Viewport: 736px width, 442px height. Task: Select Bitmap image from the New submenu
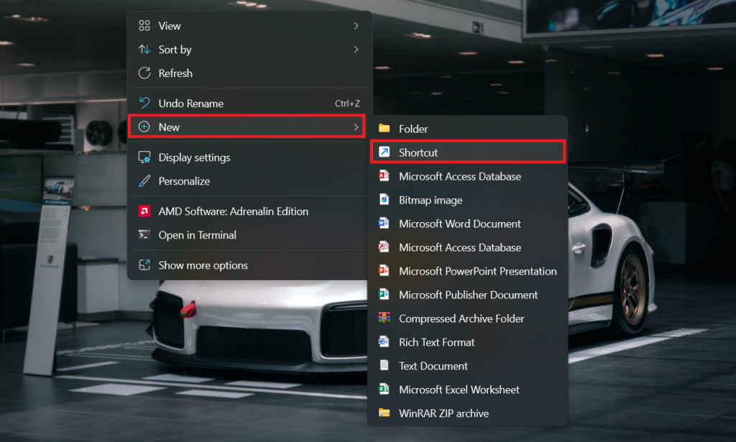click(x=431, y=200)
